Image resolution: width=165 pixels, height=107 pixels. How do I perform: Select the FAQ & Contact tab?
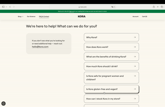pos(44,16)
